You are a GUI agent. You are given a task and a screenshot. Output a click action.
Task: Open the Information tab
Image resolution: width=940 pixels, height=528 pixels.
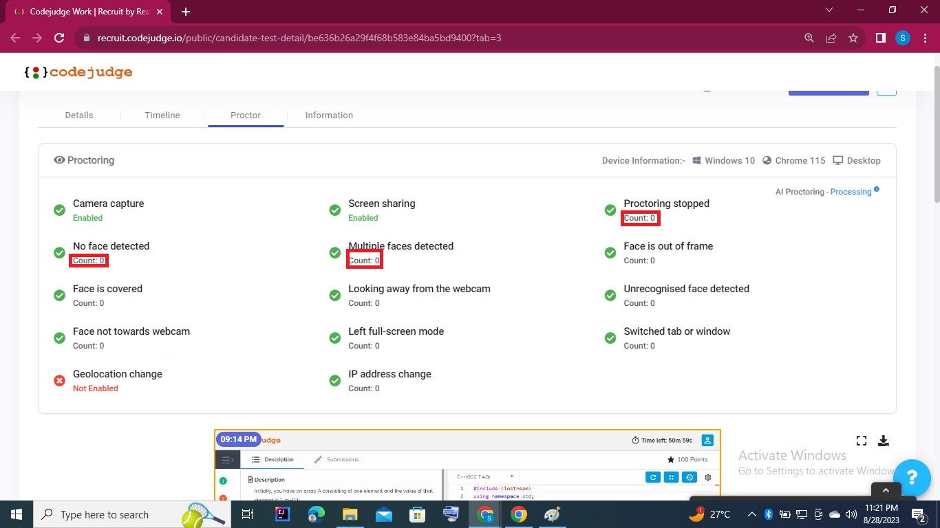329,115
